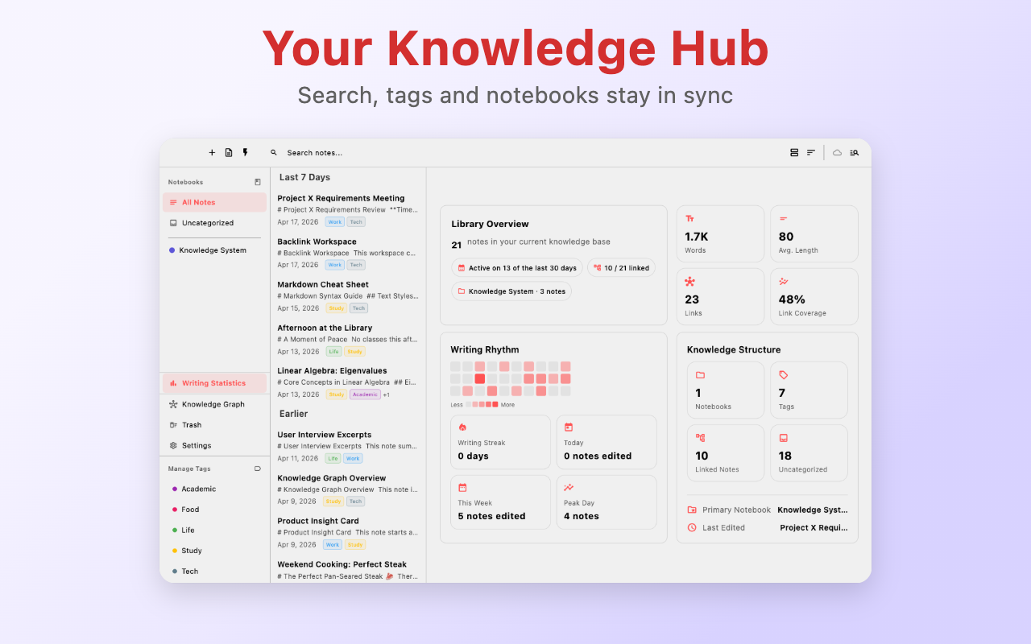The image size is (1031, 644).
Task: Open Project X Requirements Meeting note
Action: pos(348,209)
